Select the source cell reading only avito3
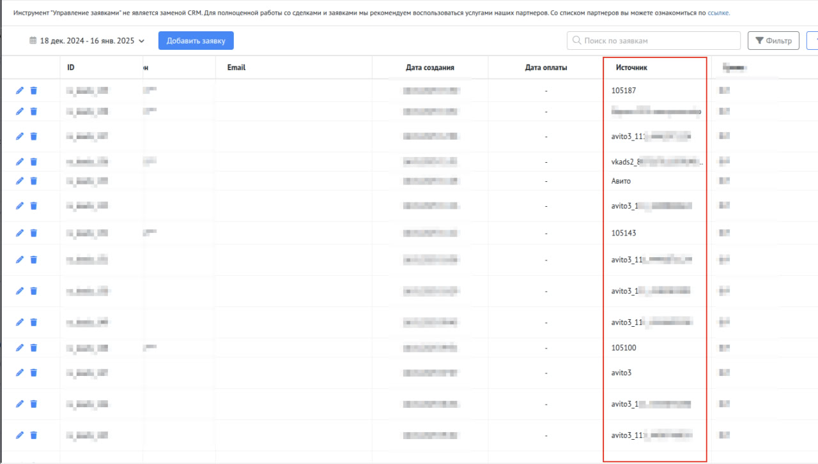Image resolution: width=818 pixels, height=464 pixels. (x=622, y=373)
